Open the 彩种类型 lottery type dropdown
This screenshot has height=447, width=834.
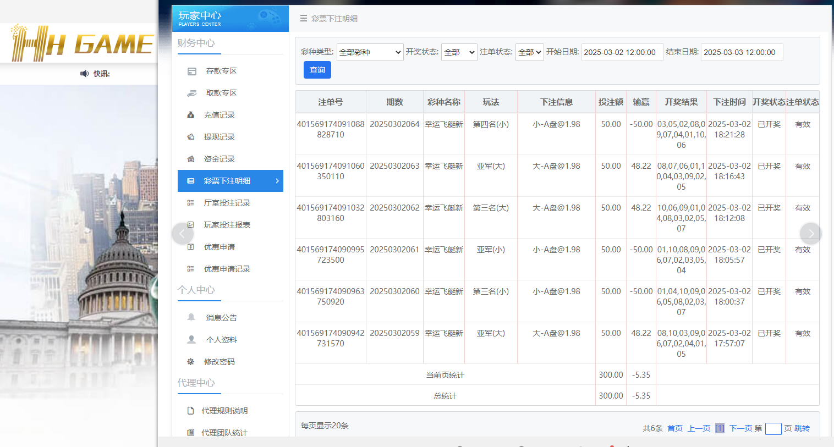coord(370,52)
